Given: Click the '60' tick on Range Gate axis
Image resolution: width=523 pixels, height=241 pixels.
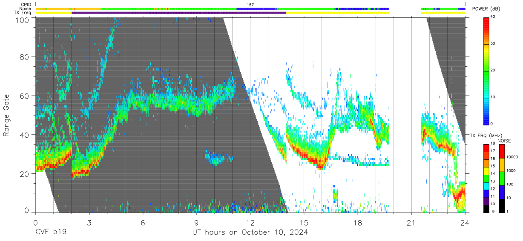Looking at the screenshot, I should (x=24, y=96).
